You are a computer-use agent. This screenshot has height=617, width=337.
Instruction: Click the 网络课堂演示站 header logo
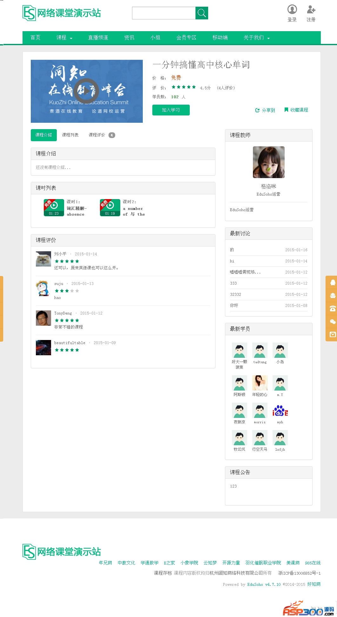tap(62, 13)
